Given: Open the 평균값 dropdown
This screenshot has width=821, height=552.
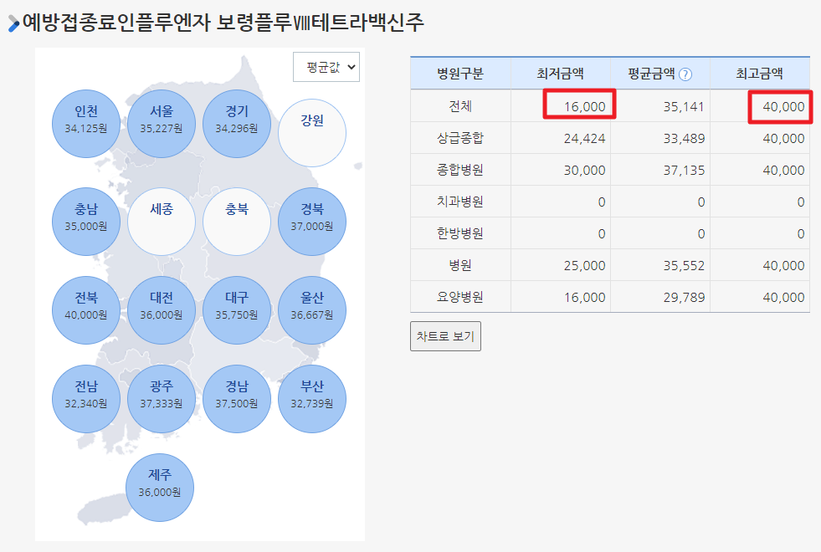Looking at the screenshot, I should (x=326, y=67).
